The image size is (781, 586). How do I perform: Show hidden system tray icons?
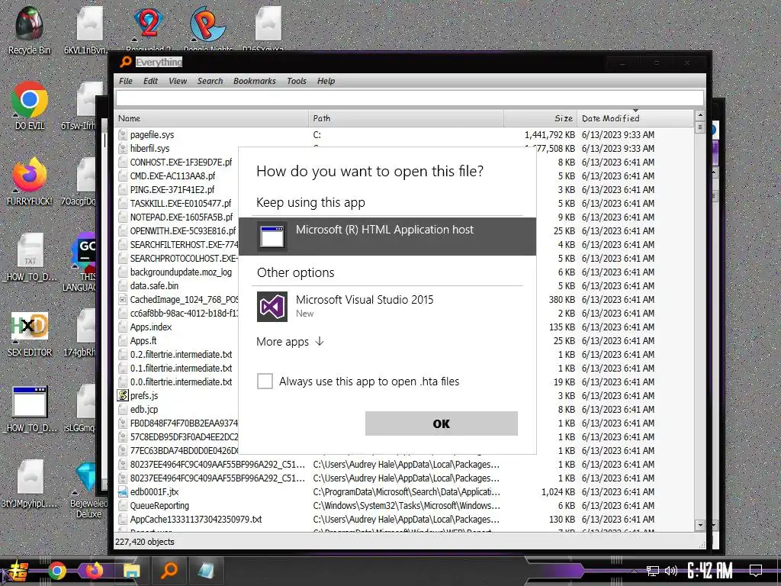(x=634, y=572)
